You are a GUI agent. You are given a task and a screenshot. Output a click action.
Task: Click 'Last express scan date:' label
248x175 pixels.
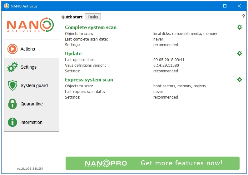point(85,92)
